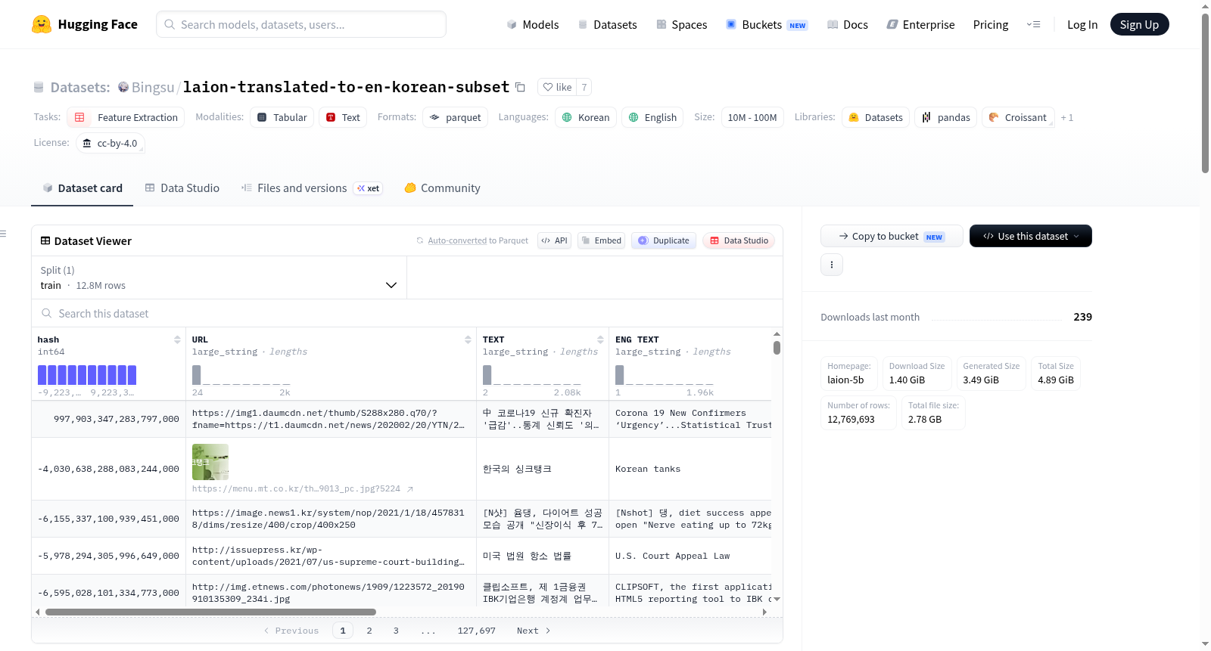Click the hash column histogram bars

point(87,375)
